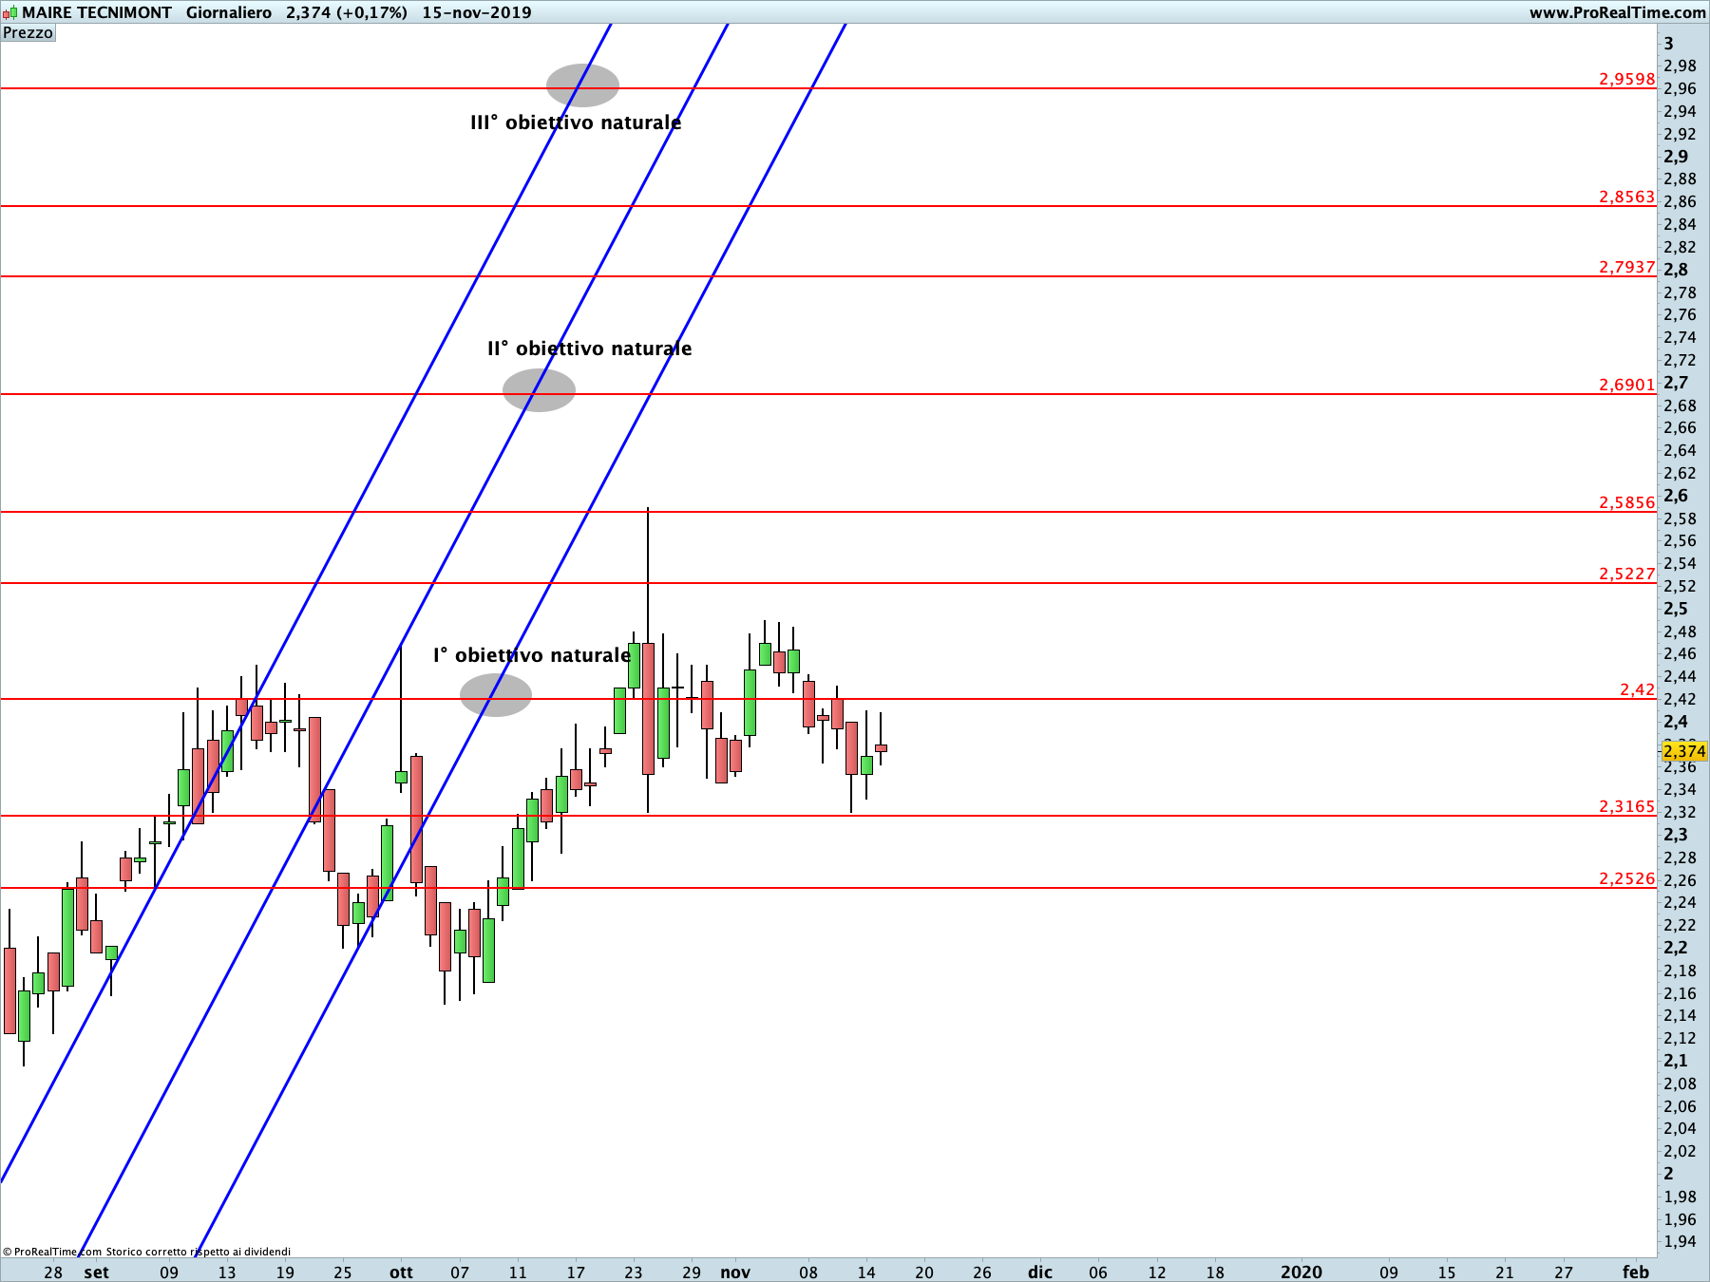The height and width of the screenshot is (1282, 1710).
Task: Click the price scale value 2,1
Action: click(1676, 1061)
